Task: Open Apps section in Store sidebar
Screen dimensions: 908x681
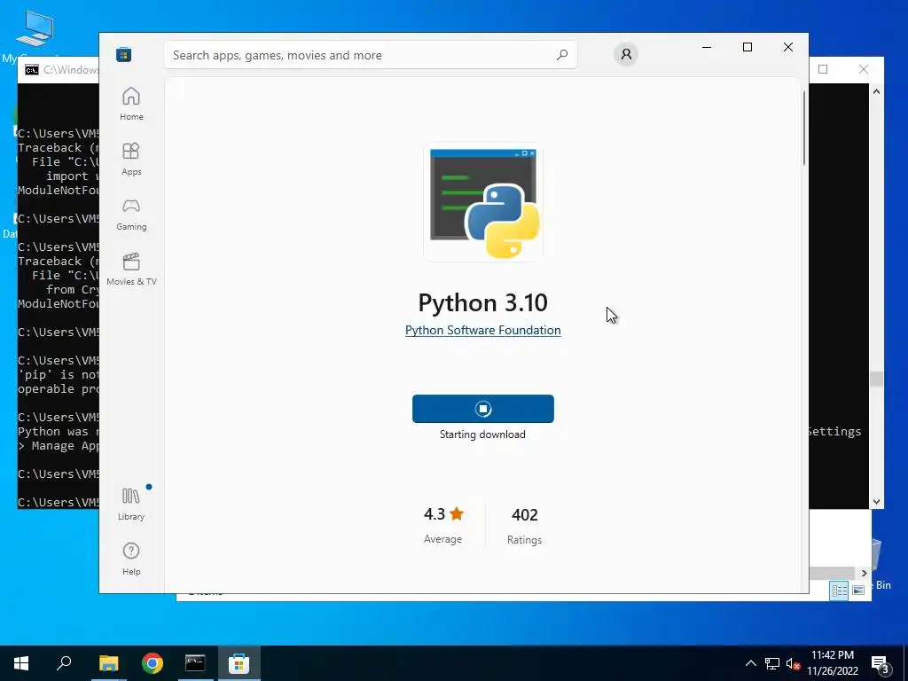Action: (131, 160)
